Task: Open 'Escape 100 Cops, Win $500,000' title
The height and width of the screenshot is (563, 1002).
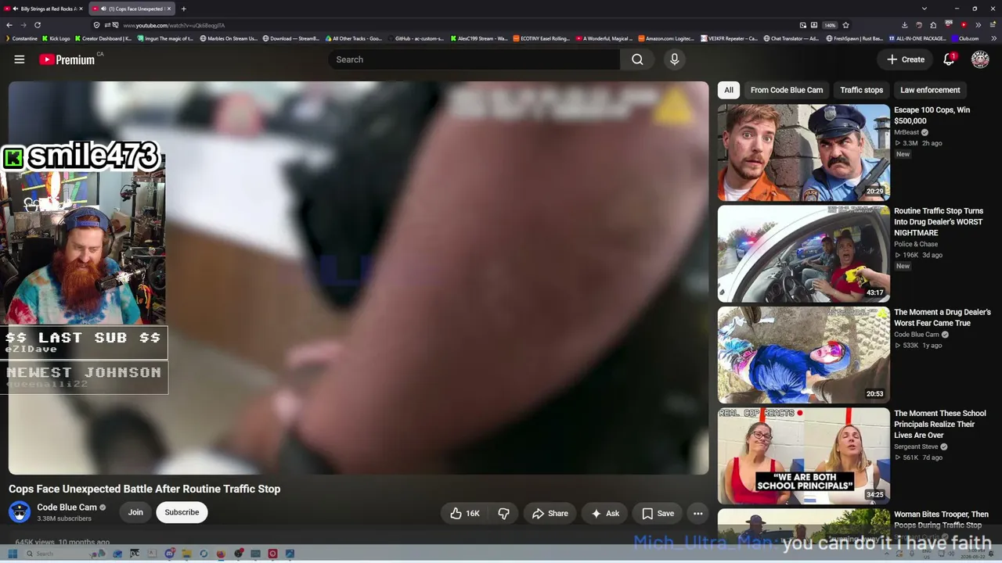Action: click(x=932, y=116)
